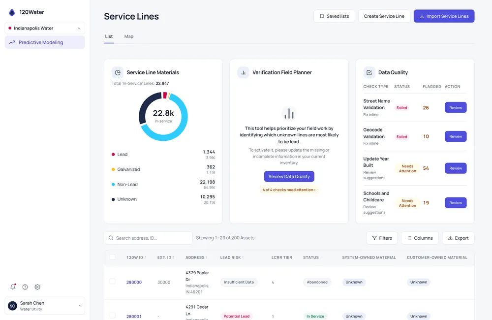This screenshot has width=492, height=320.
Task: Click Needs Attention for Schools and Childcare
Action: pyautogui.click(x=407, y=203)
